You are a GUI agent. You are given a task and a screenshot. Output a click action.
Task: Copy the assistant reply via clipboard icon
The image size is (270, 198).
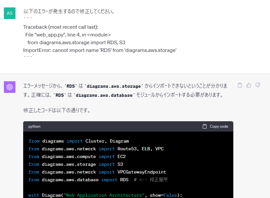point(239,85)
